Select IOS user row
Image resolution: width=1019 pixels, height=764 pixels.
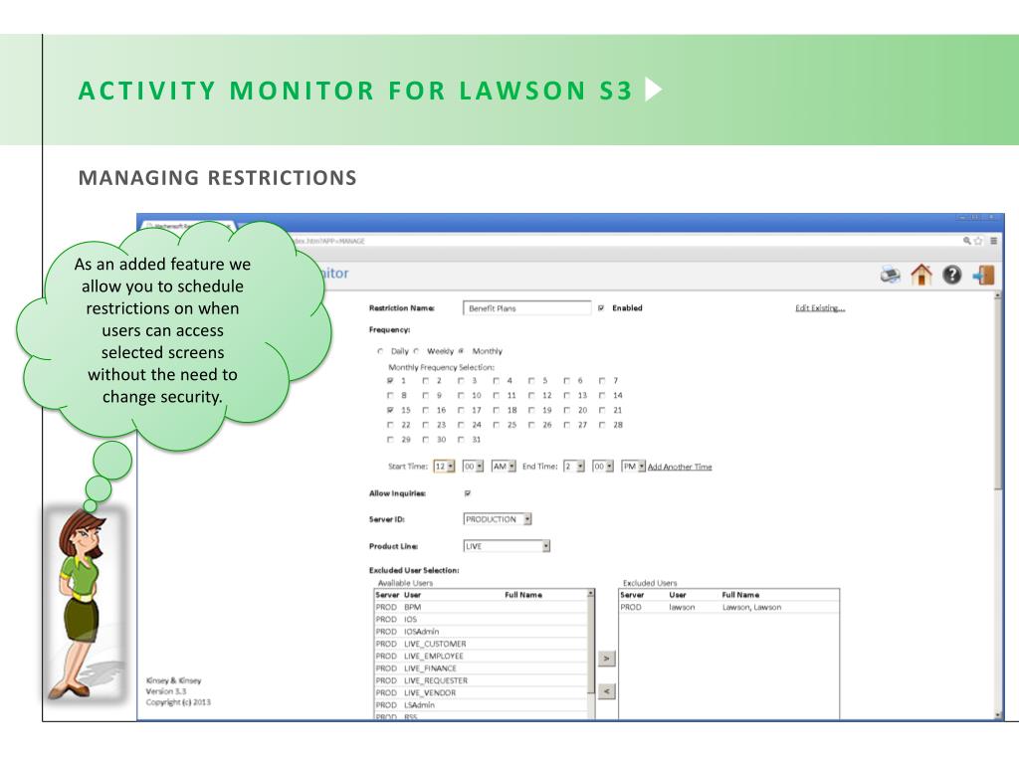481,620
